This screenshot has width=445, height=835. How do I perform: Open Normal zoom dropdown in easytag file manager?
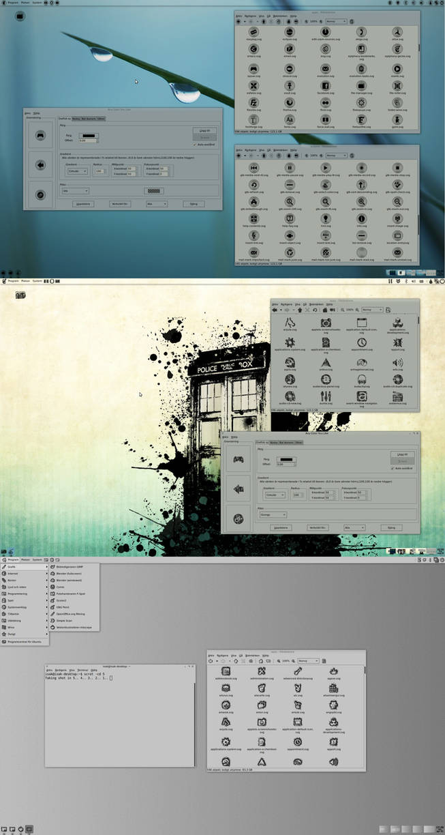[336, 21]
